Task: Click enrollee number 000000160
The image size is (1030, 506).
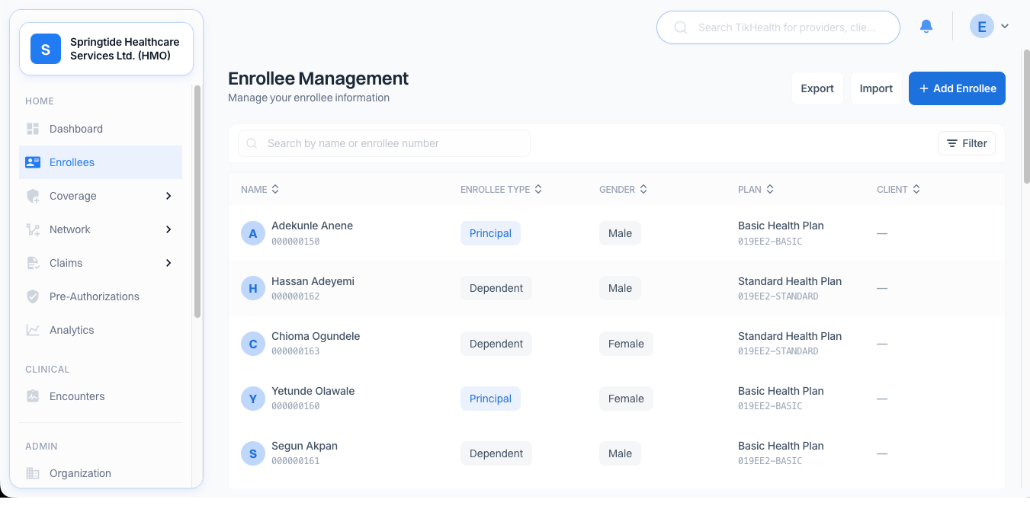Action: [x=295, y=406]
